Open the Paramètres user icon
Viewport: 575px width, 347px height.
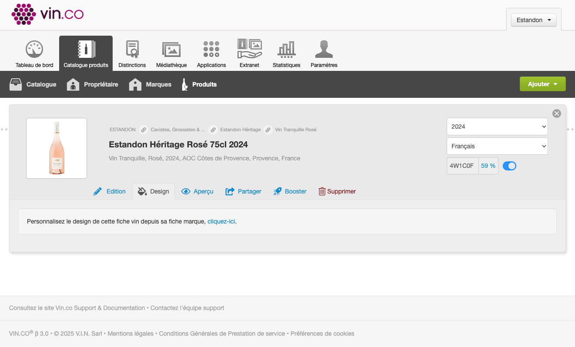[x=324, y=50]
